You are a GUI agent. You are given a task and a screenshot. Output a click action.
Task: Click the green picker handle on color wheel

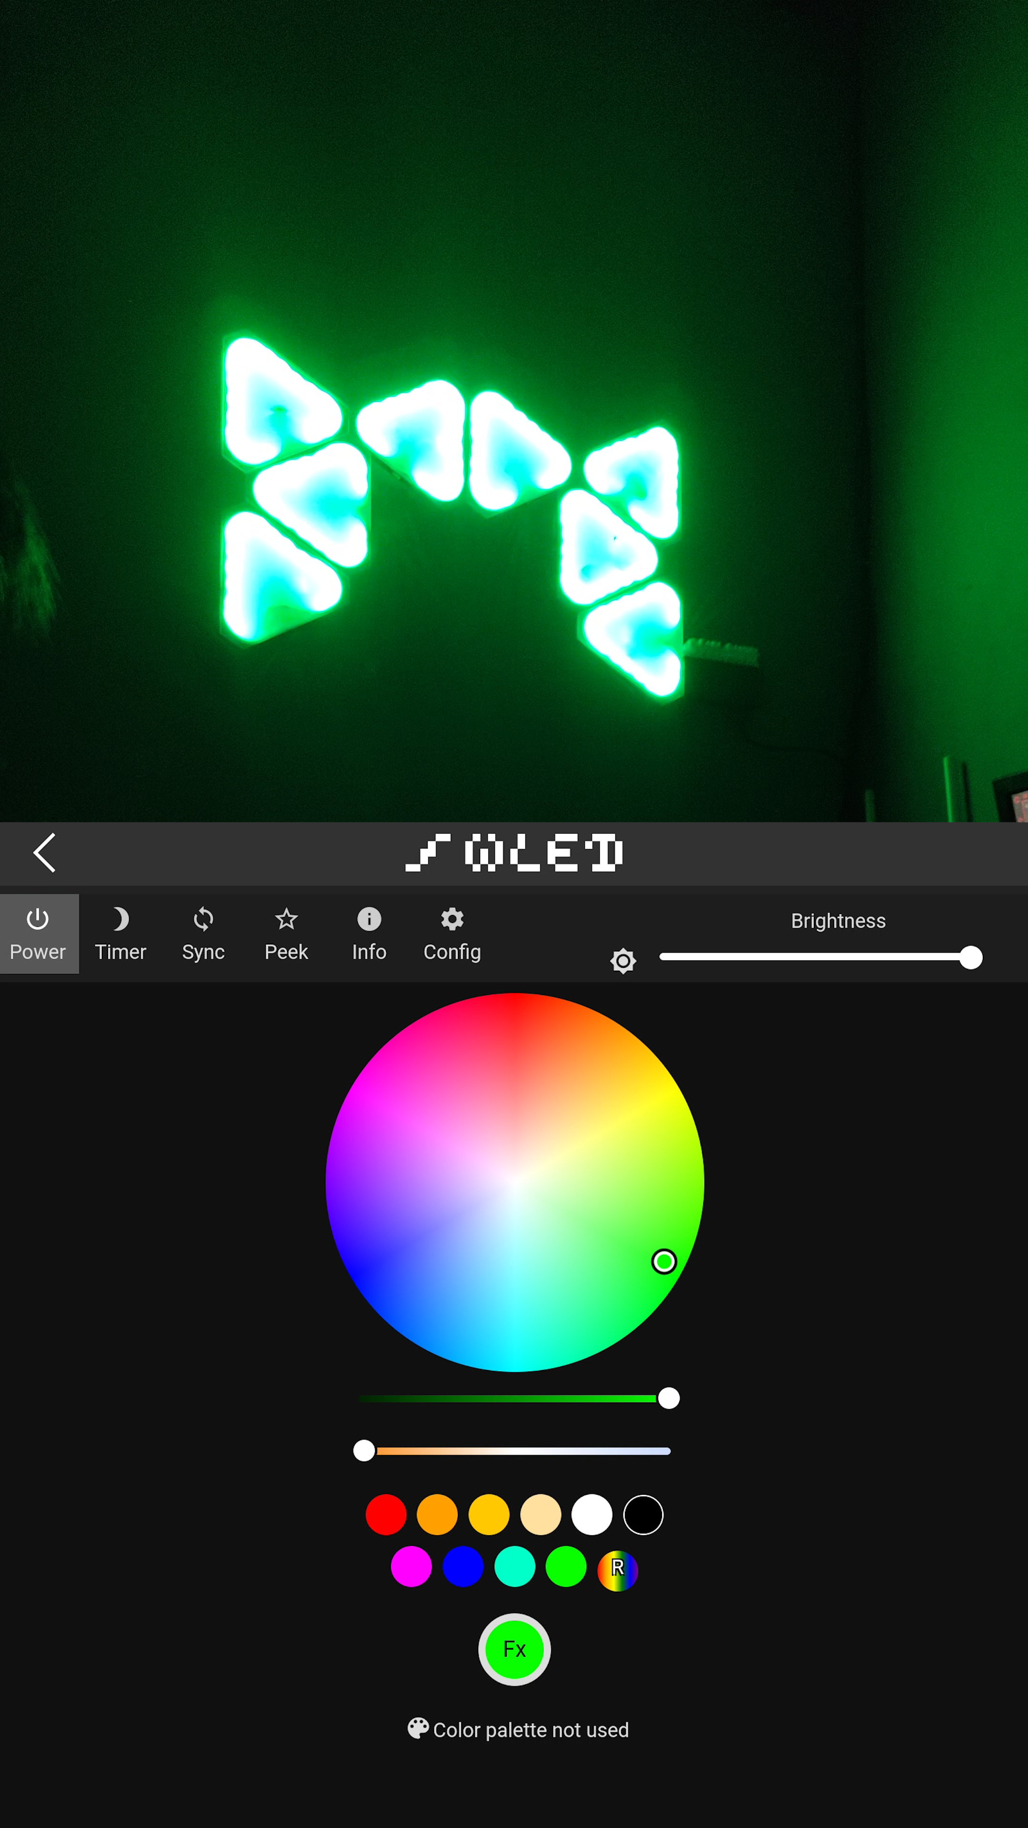(664, 1262)
